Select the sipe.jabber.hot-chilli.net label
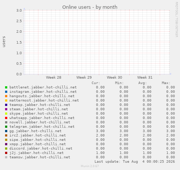The height and width of the screenshot is (170, 180). 38,140
